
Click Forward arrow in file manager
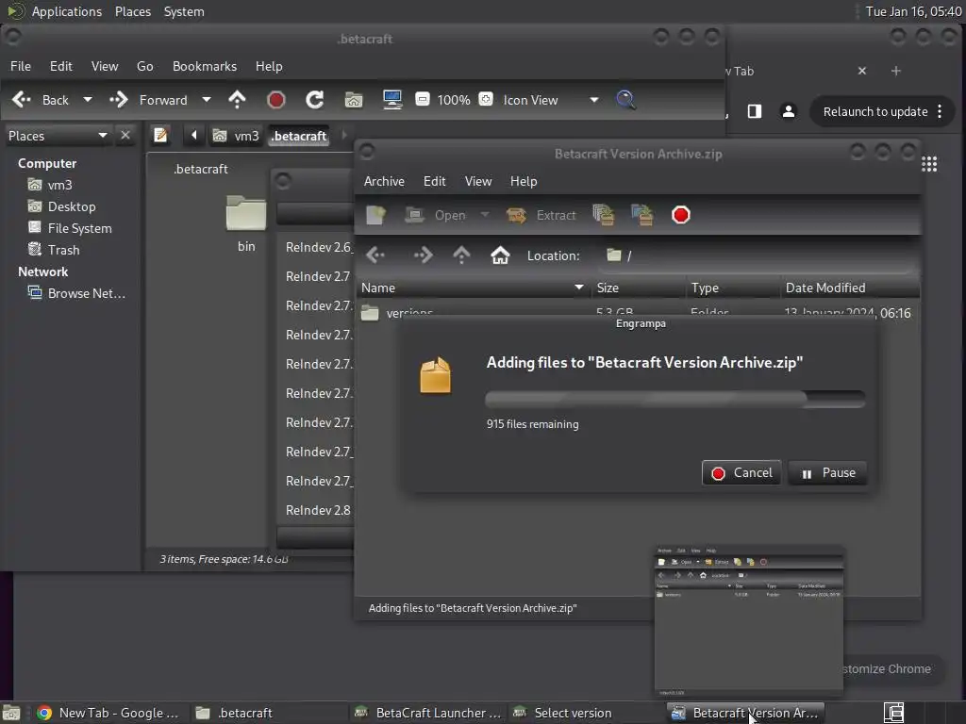(118, 100)
